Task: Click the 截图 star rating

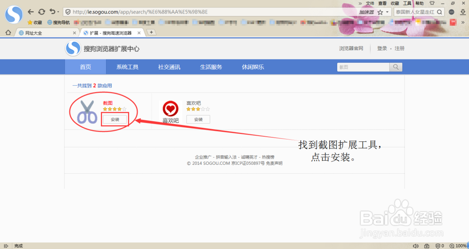Action: point(114,109)
